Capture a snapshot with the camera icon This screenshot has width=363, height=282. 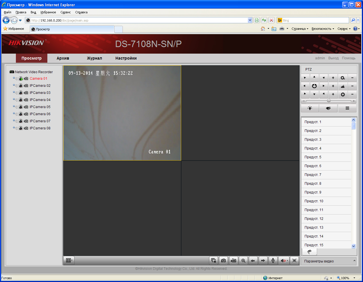(x=223, y=260)
